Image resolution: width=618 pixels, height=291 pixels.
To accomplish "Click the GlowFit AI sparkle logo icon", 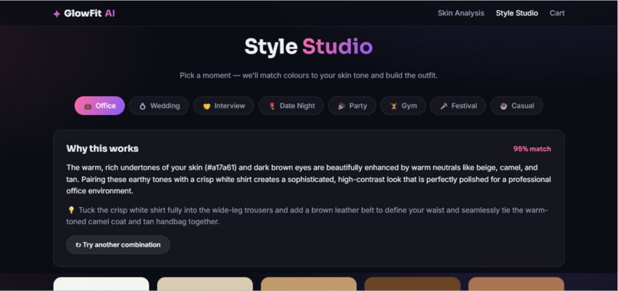I will tap(57, 14).
